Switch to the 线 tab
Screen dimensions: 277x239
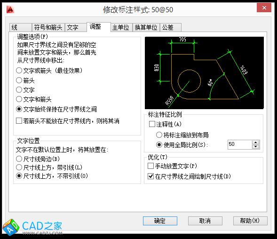pos(21,28)
